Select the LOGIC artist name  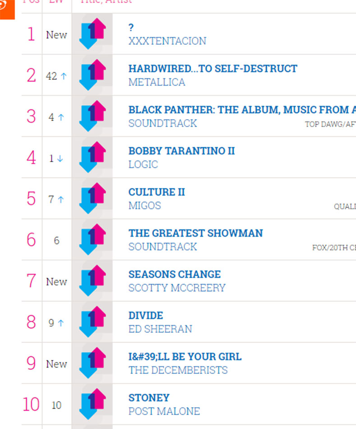point(143,164)
